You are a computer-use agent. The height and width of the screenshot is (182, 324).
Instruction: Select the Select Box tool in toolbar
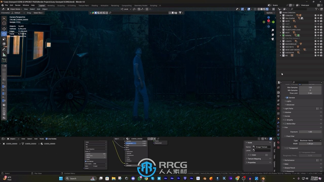(x=4, y=18)
